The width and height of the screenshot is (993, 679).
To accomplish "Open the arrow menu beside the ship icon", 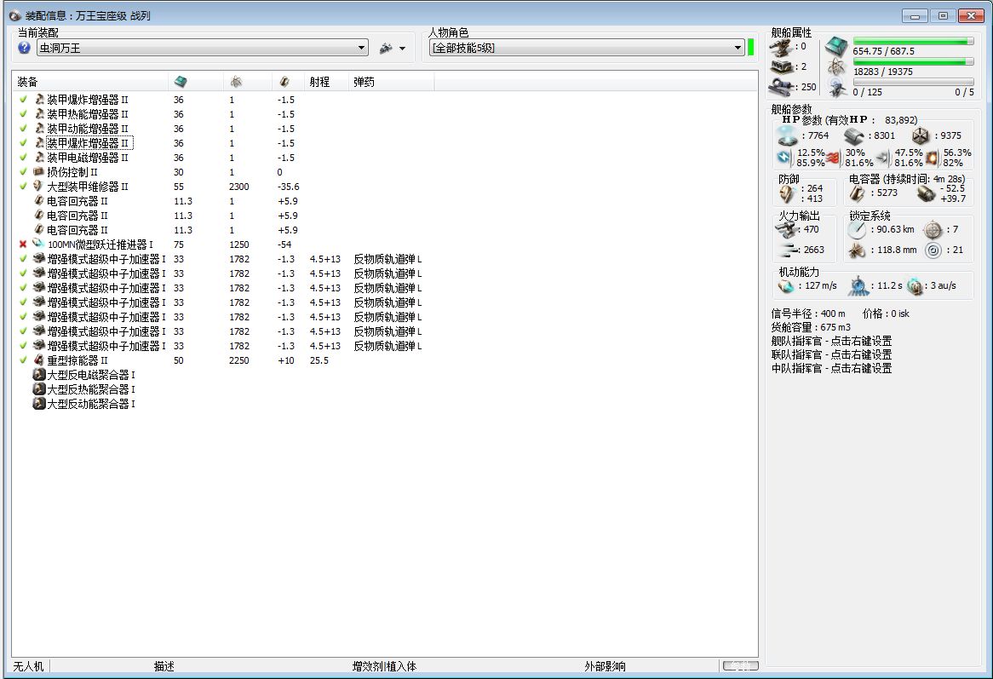I will point(402,49).
